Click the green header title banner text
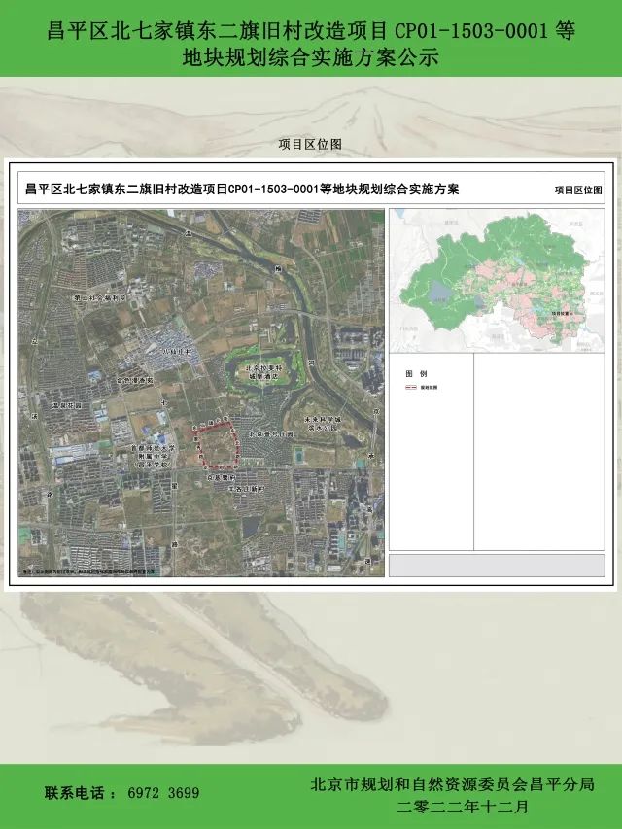This screenshot has width=622, height=829. click(x=311, y=44)
